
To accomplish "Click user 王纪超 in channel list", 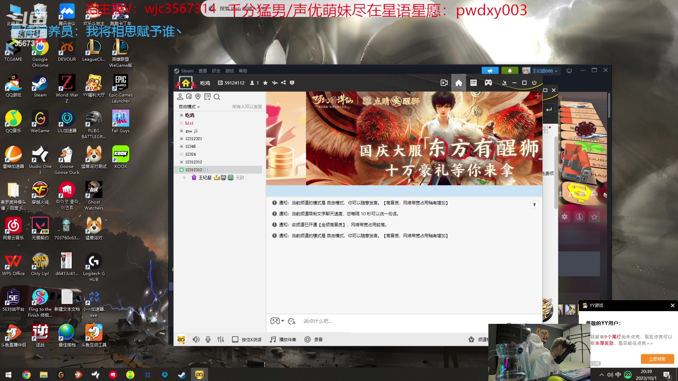I will tap(205, 177).
